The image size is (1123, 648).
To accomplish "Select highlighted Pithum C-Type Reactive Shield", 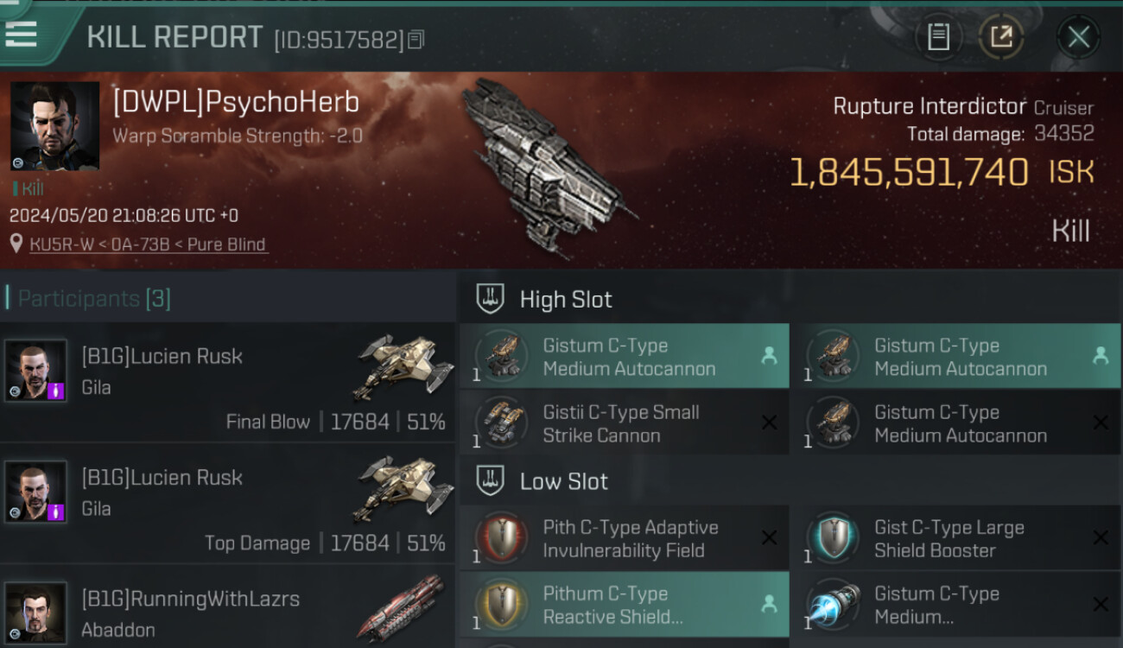I will 625,605.
